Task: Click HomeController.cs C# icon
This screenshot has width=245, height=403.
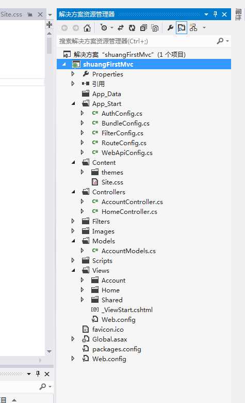Action: [95, 211]
